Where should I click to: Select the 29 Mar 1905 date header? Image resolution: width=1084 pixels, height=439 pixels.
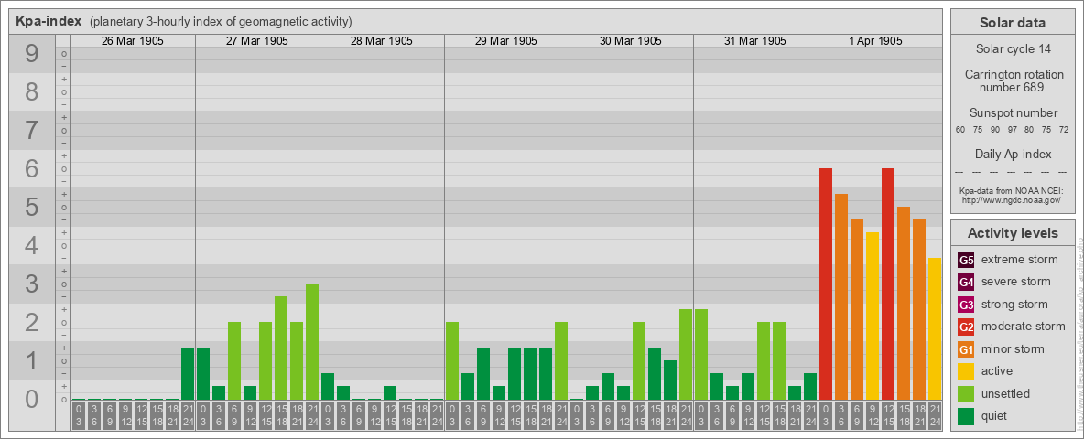click(506, 41)
